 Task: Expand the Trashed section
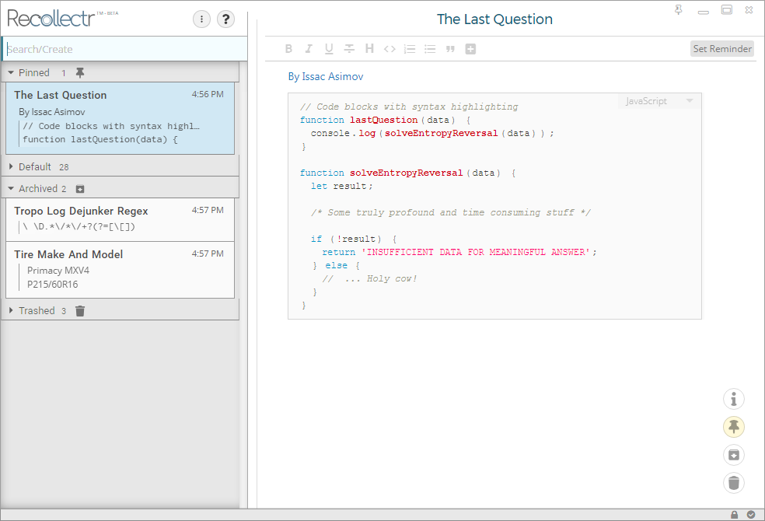(x=11, y=310)
